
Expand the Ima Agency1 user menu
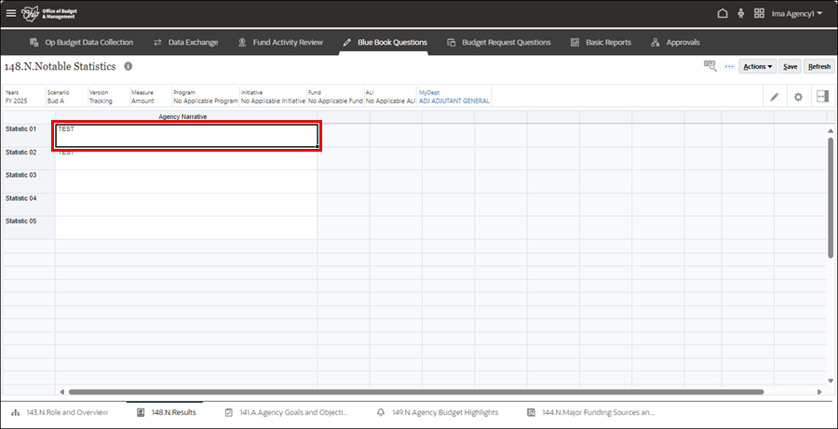tap(797, 14)
